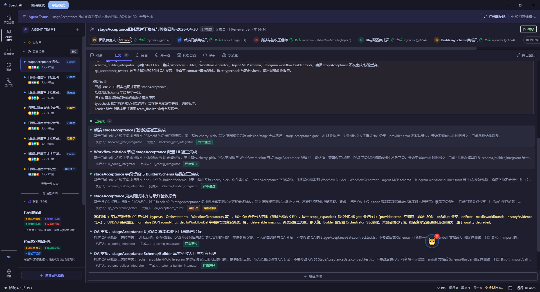Click the 280 count badge by 历史记录
The image size is (540, 292).
[74, 52]
